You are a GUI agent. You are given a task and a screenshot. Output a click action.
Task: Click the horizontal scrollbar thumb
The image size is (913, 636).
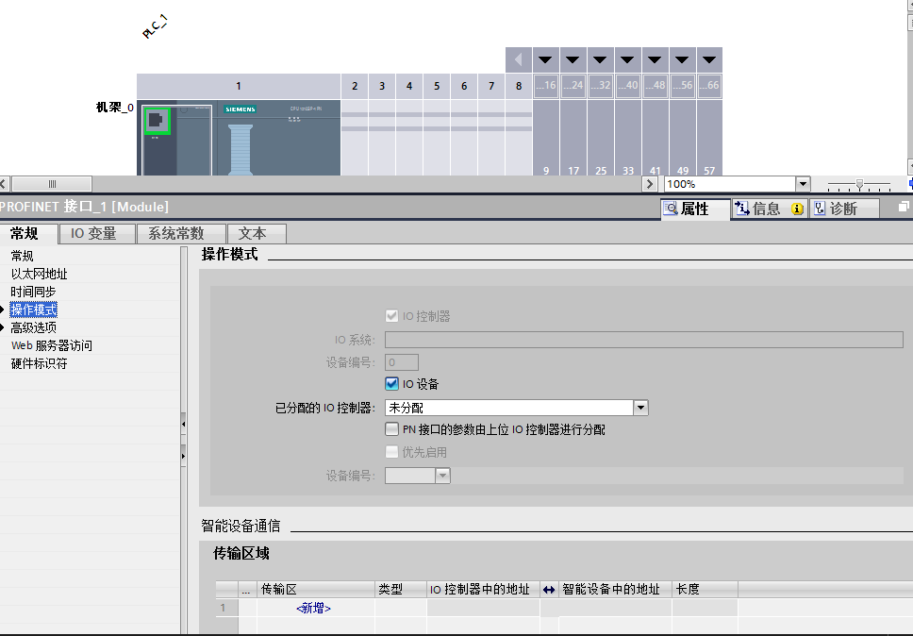pyautogui.click(x=52, y=184)
